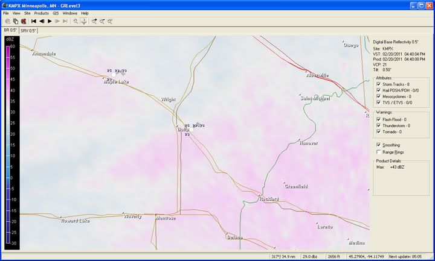Open the GIS menu
The image size is (435, 261).
(x=56, y=13)
